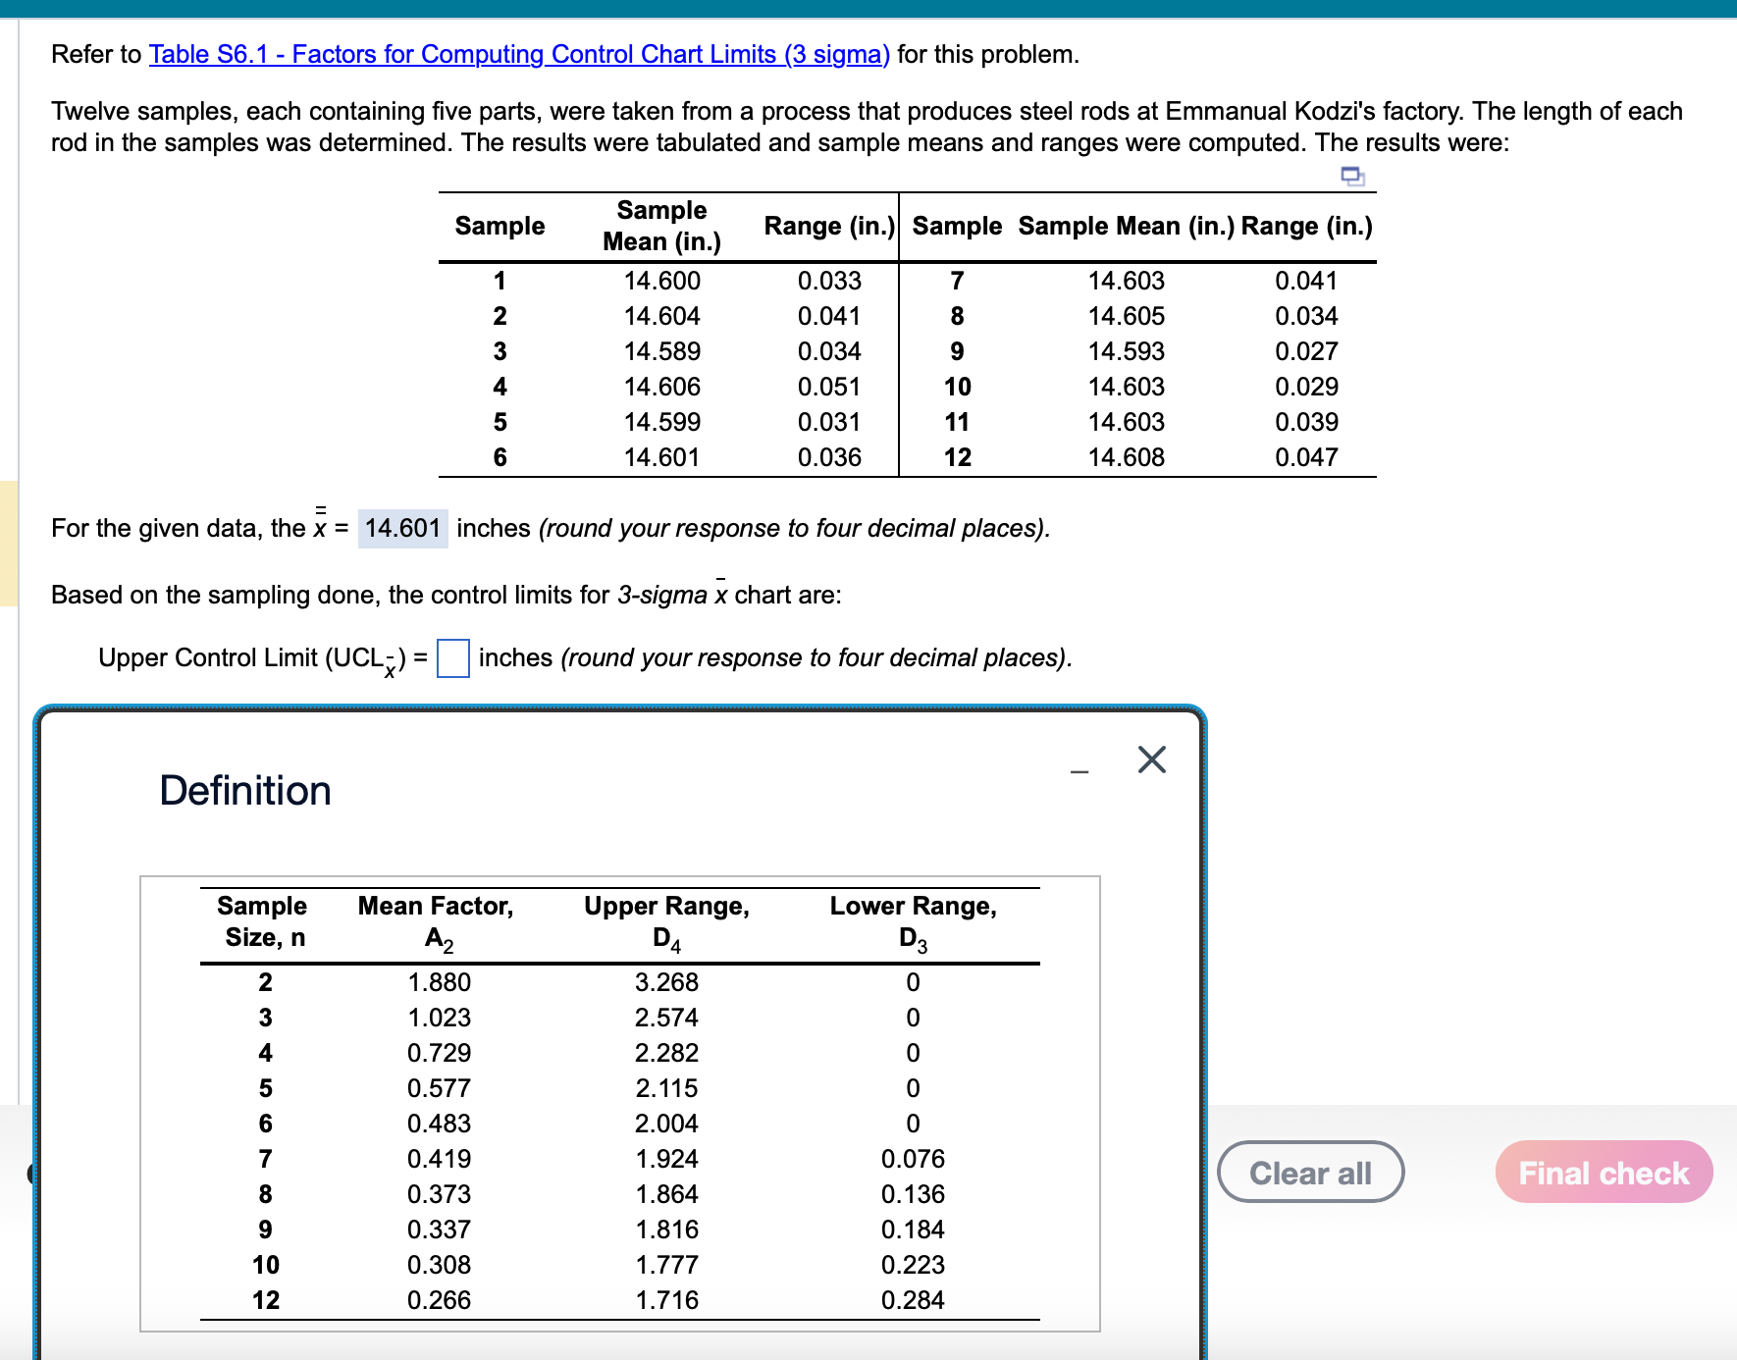1737x1360 pixels.
Task: Click the 'Upper Range, D4' column header
Action: tap(666, 922)
